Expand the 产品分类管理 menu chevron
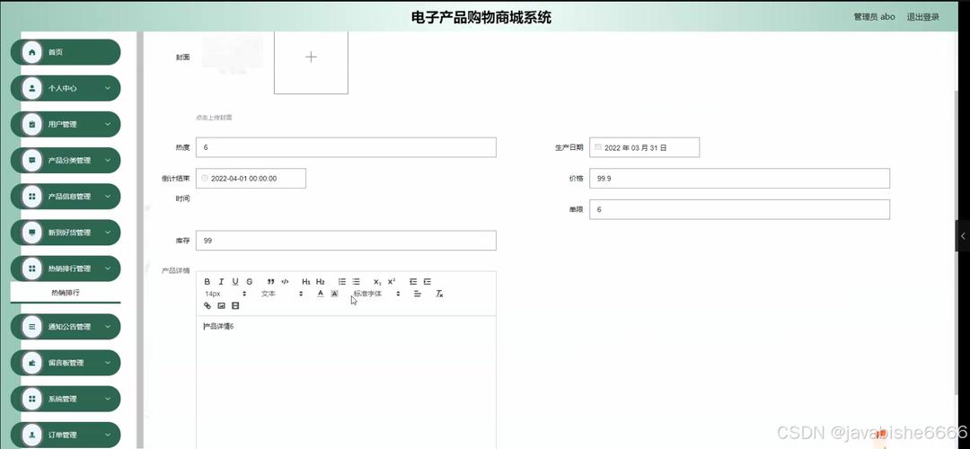970x449 pixels. (108, 160)
